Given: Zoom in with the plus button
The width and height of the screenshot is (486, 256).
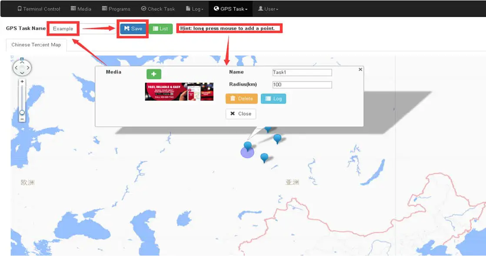Looking at the screenshot, I should (x=22, y=82).
